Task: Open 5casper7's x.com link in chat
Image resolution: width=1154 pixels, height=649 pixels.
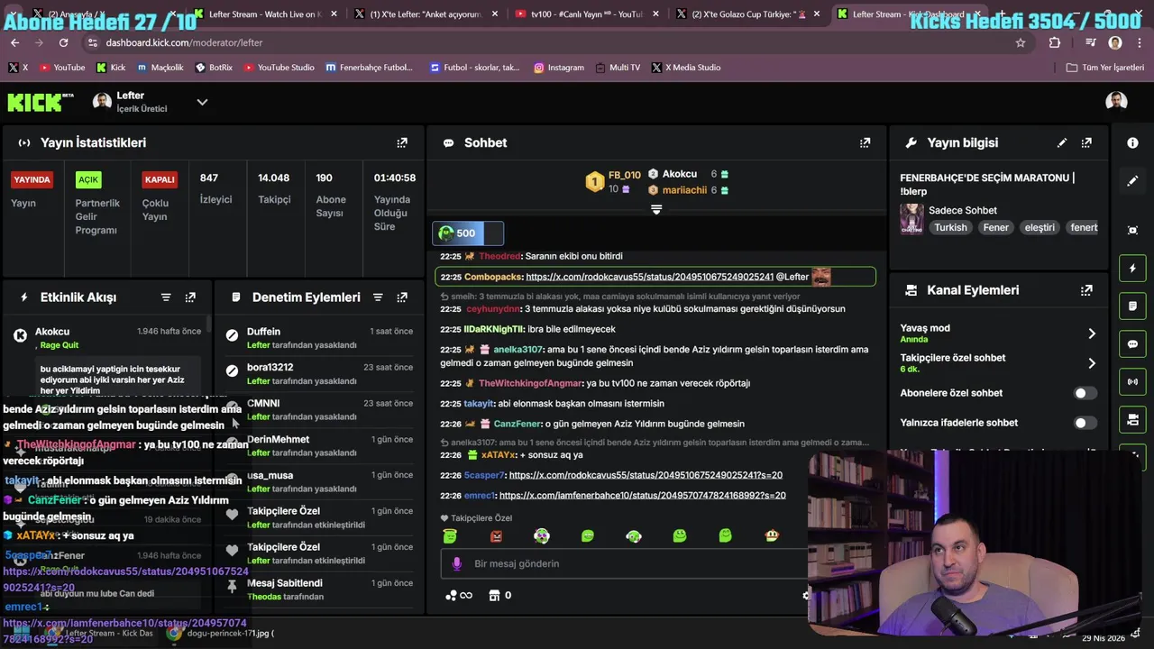Action: point(646,475)
